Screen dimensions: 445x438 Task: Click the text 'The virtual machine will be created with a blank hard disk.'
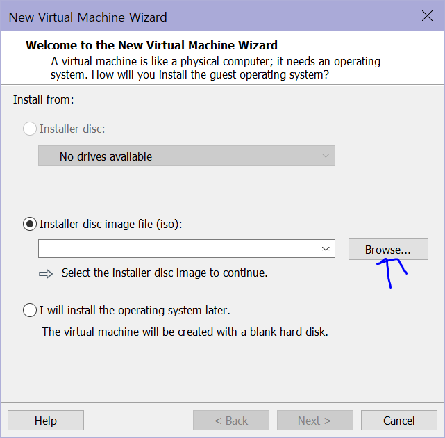tap(185, 332)
